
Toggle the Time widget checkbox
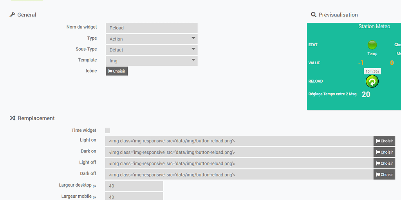point(108,131)
